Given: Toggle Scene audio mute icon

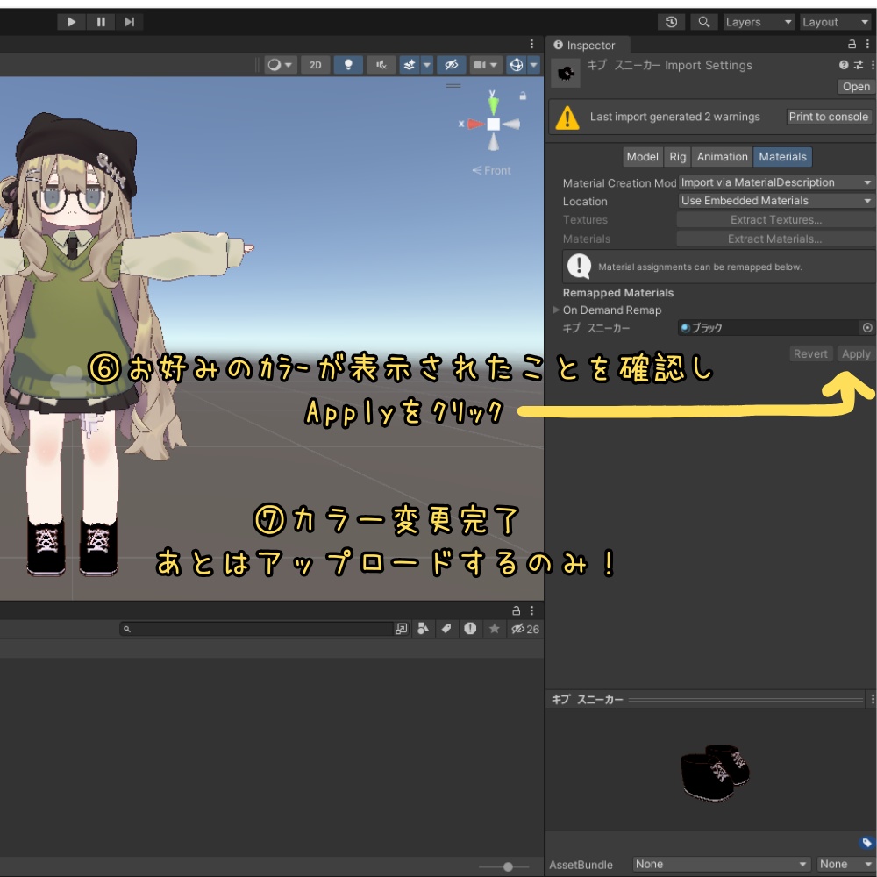Looking at the screenshot, I should (x=381, y=65).
